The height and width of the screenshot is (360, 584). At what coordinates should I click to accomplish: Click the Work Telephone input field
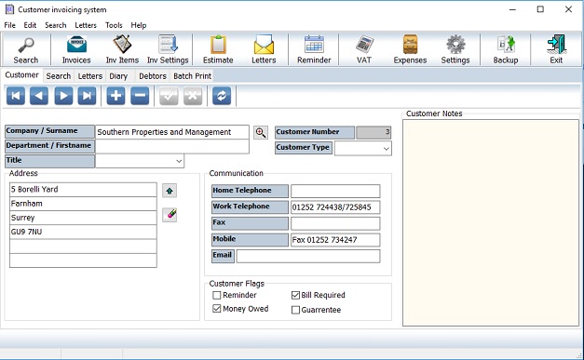coord(335,207)
